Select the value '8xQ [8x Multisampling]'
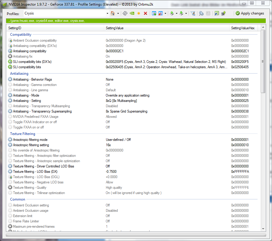Image resolution: width=272 pixels, height=241 pixels. tap(121, 101)
